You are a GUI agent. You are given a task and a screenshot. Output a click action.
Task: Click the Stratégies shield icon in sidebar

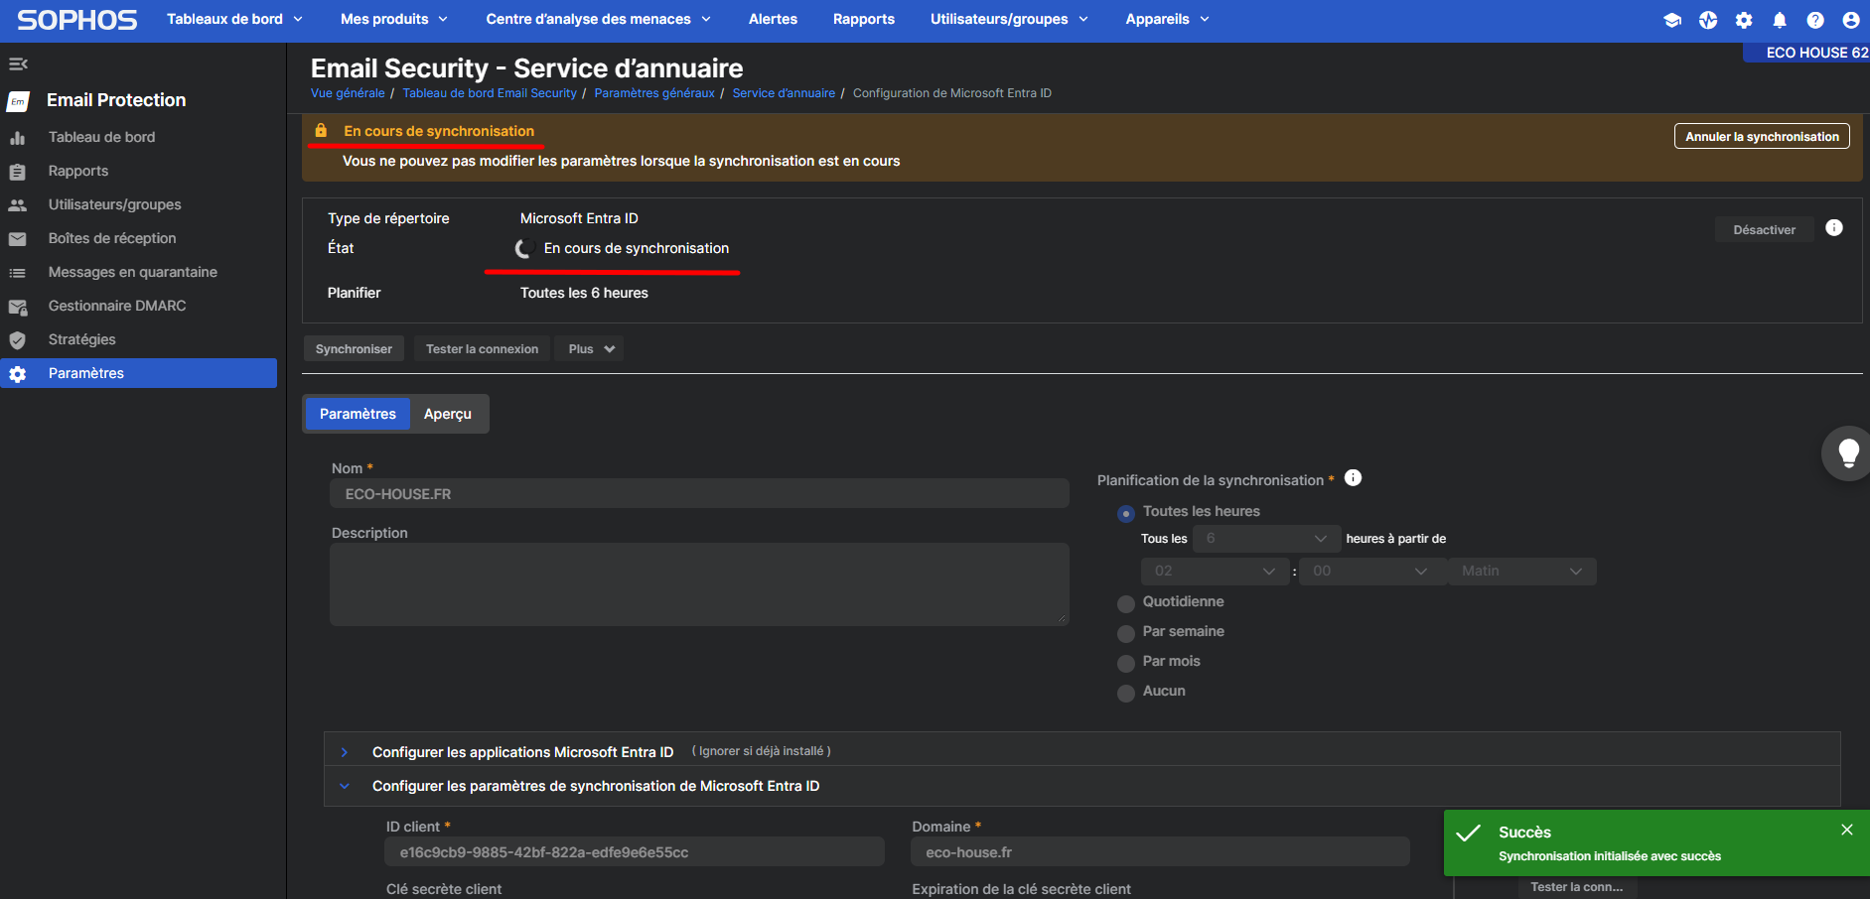point(18,340)
